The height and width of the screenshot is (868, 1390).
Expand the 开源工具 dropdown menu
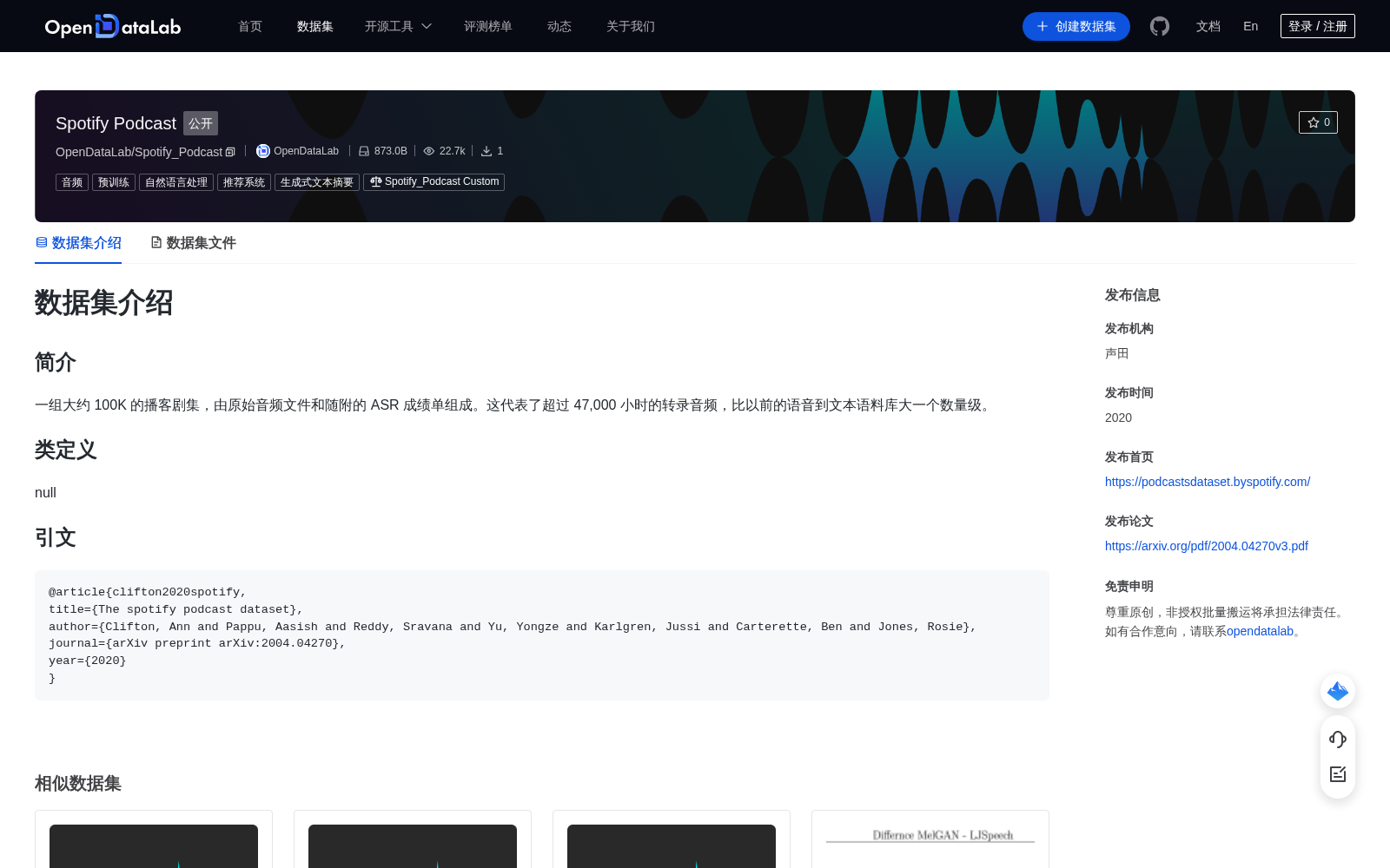click(398, 26)
